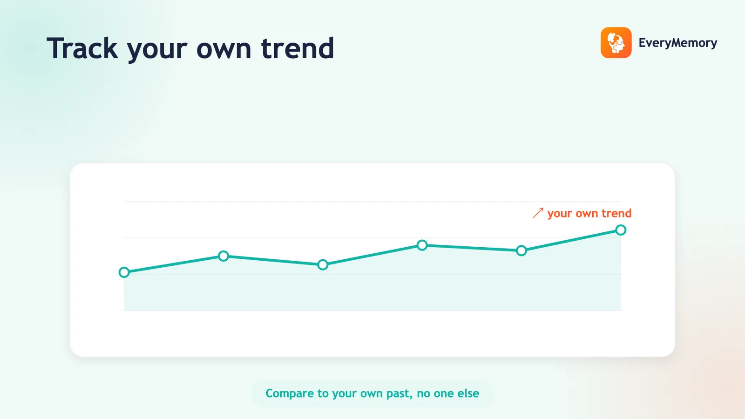The image size is (745, 419).
Task: Click the shaded teal area under the line
Action: [x=372, y=289]
